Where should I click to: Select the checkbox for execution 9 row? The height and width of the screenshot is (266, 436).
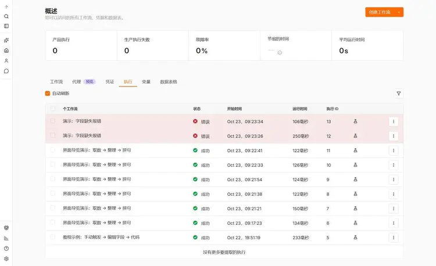pos(52,179)
